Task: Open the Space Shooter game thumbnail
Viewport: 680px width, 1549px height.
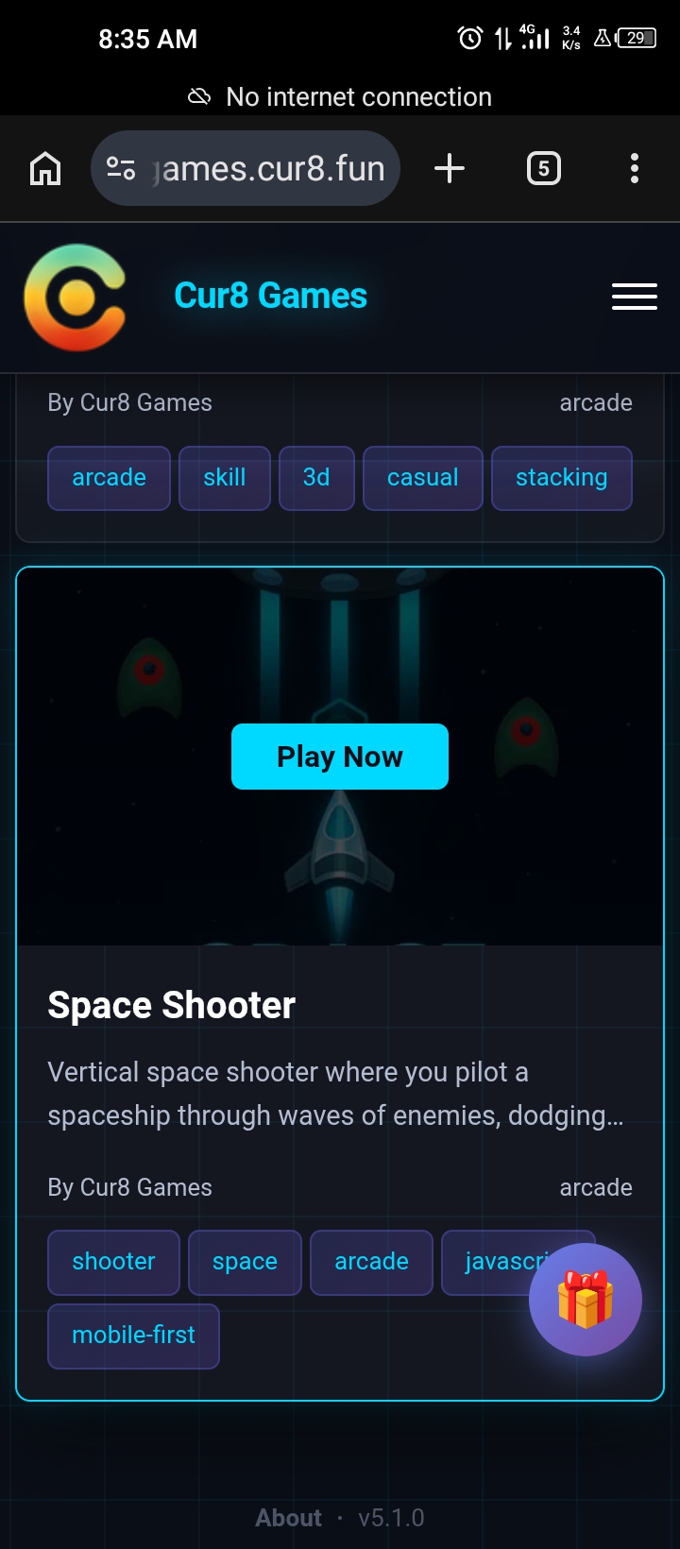Action: click(x=340, y=757)
